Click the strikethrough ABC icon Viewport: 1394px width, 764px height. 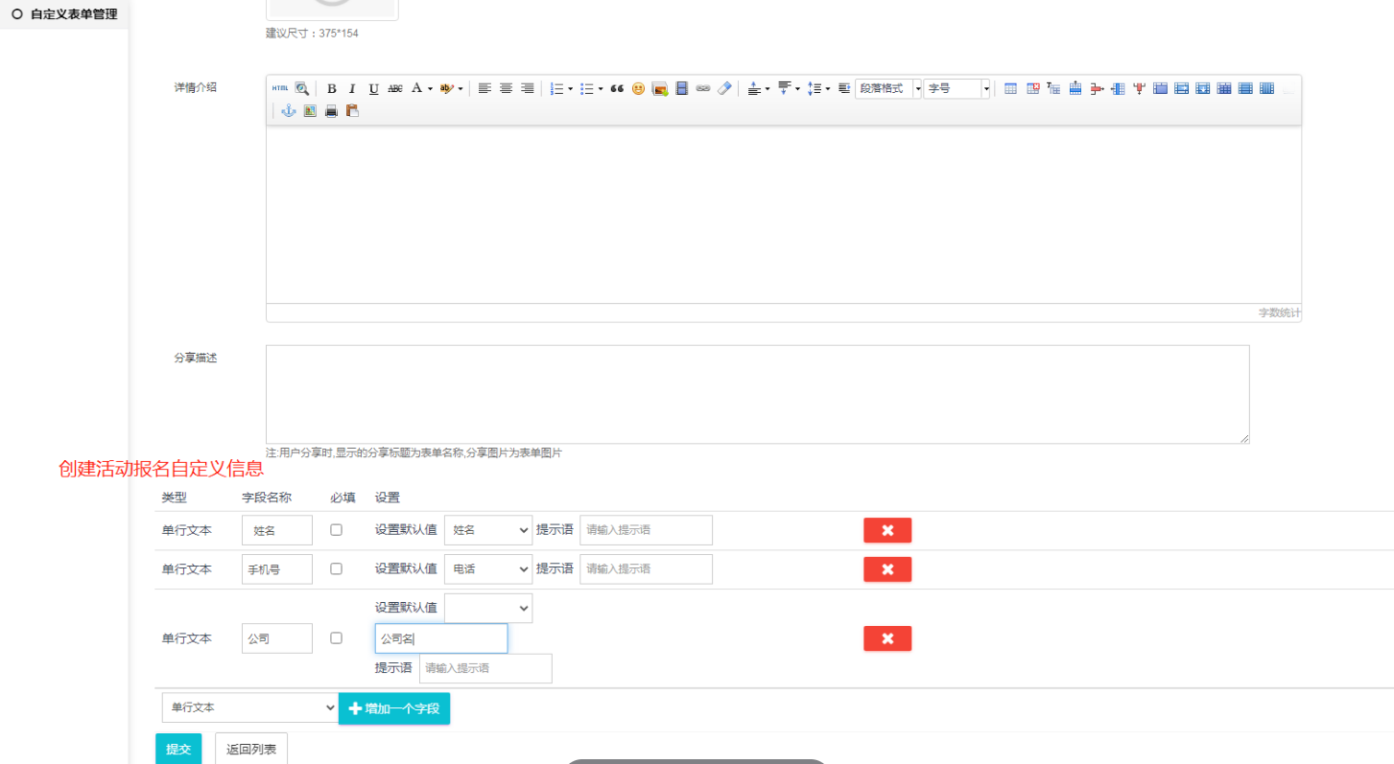(394, 88)
